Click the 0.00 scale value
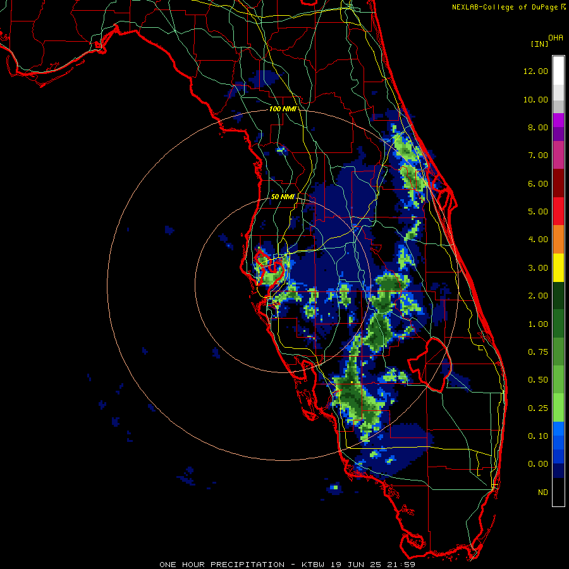The width and height of the screenshot is (569, 569). tap(538, 464)
